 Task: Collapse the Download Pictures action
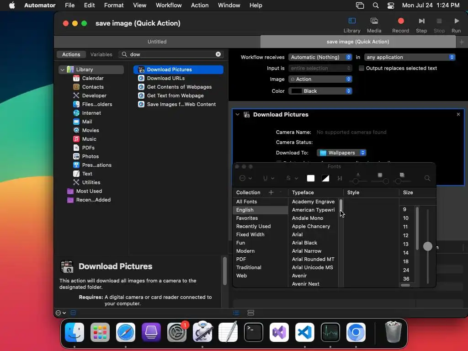(x=237, y=114)
